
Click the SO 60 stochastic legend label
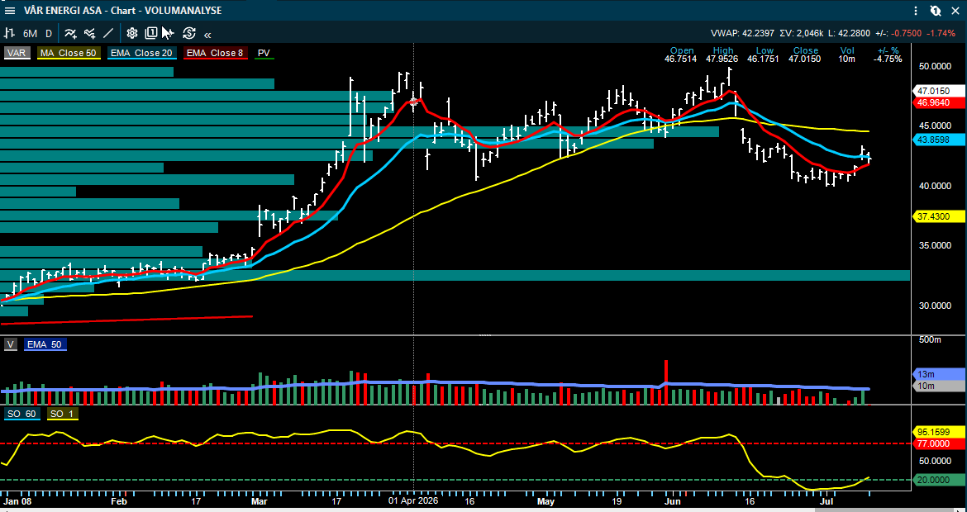pyautogui.click(x=23, y=414)
